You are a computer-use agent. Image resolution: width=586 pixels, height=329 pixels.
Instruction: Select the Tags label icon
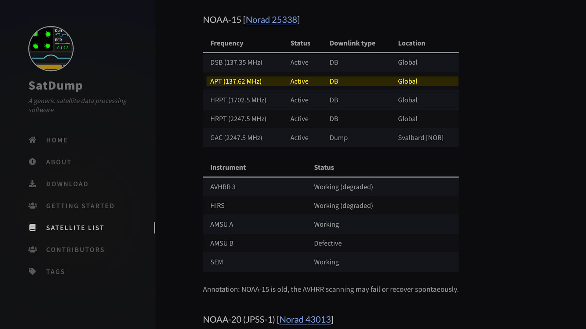(32, 271)
